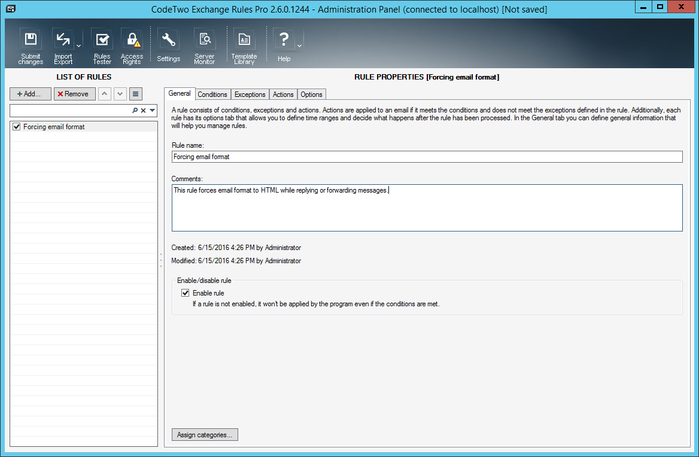Switch to the Conditions tab
The image size is (699, 457).
(x=212, y=95)
